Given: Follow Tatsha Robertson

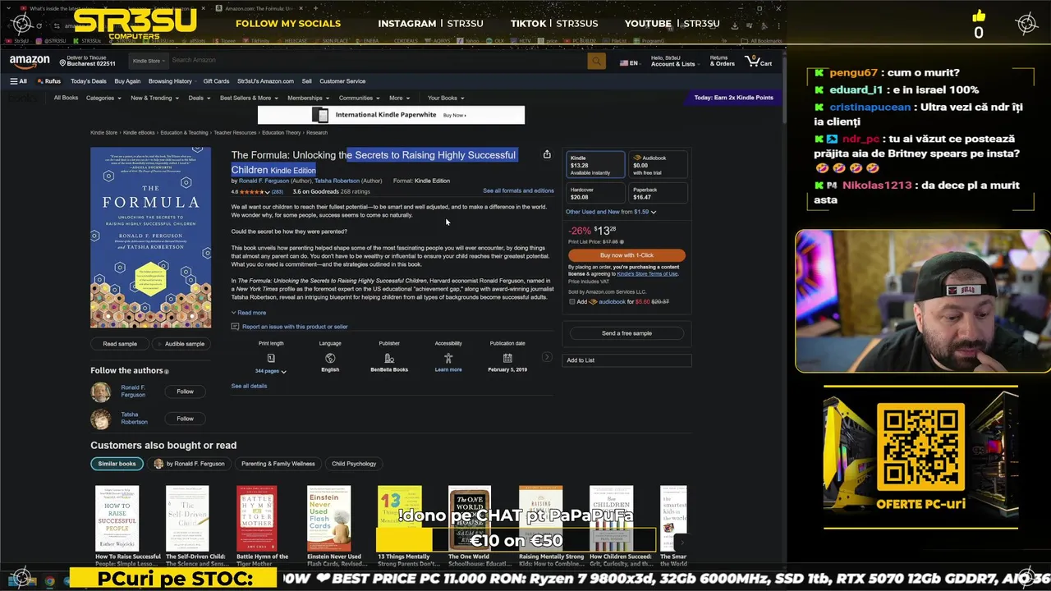Looking at the screenshot, I should point(185,419).
